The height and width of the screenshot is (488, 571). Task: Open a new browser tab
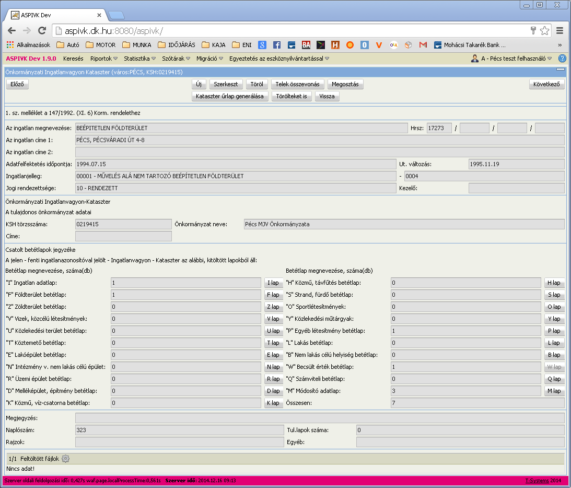116,15
